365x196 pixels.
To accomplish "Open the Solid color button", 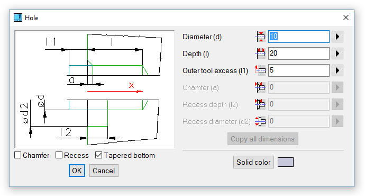I will click(x=253, y=162).
